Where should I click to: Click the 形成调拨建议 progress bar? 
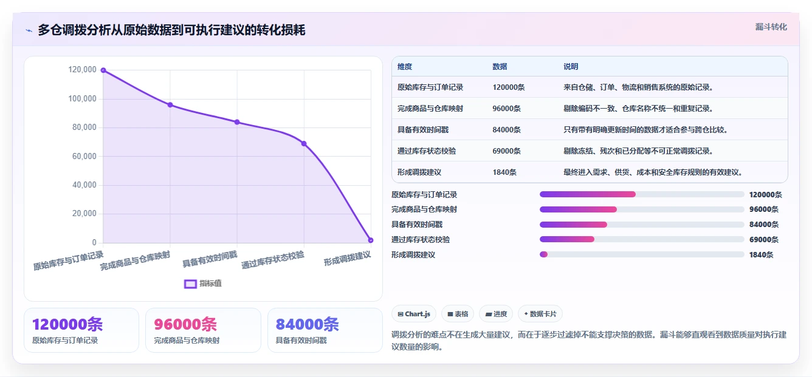(x=642, y=254)
